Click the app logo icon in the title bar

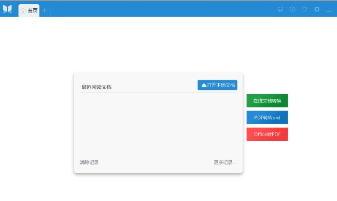click(x=7, y=9)
